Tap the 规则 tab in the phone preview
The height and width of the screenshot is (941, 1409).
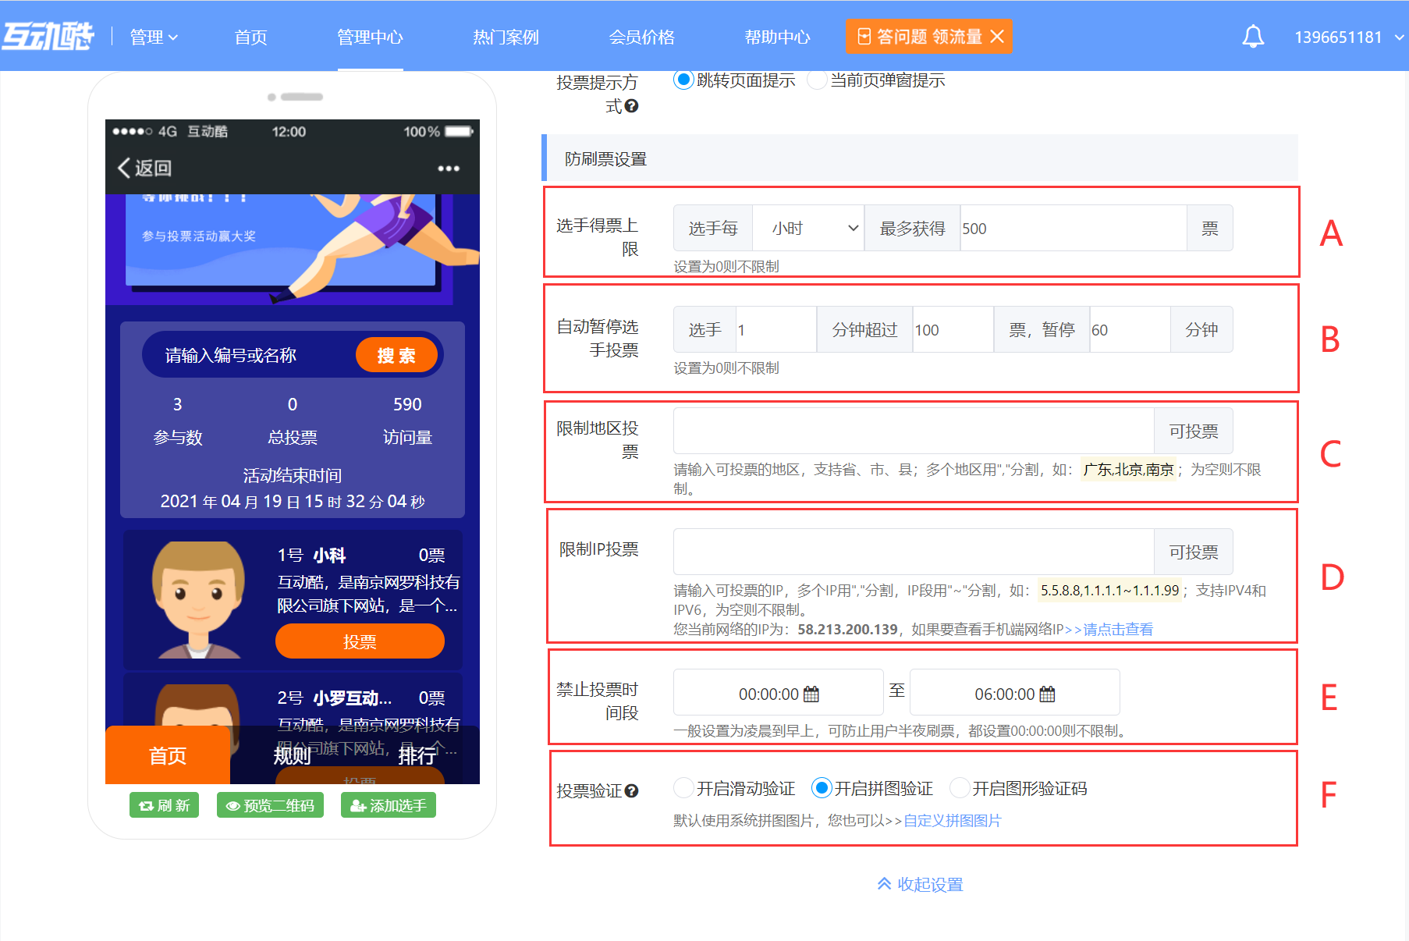pos(293,755)
